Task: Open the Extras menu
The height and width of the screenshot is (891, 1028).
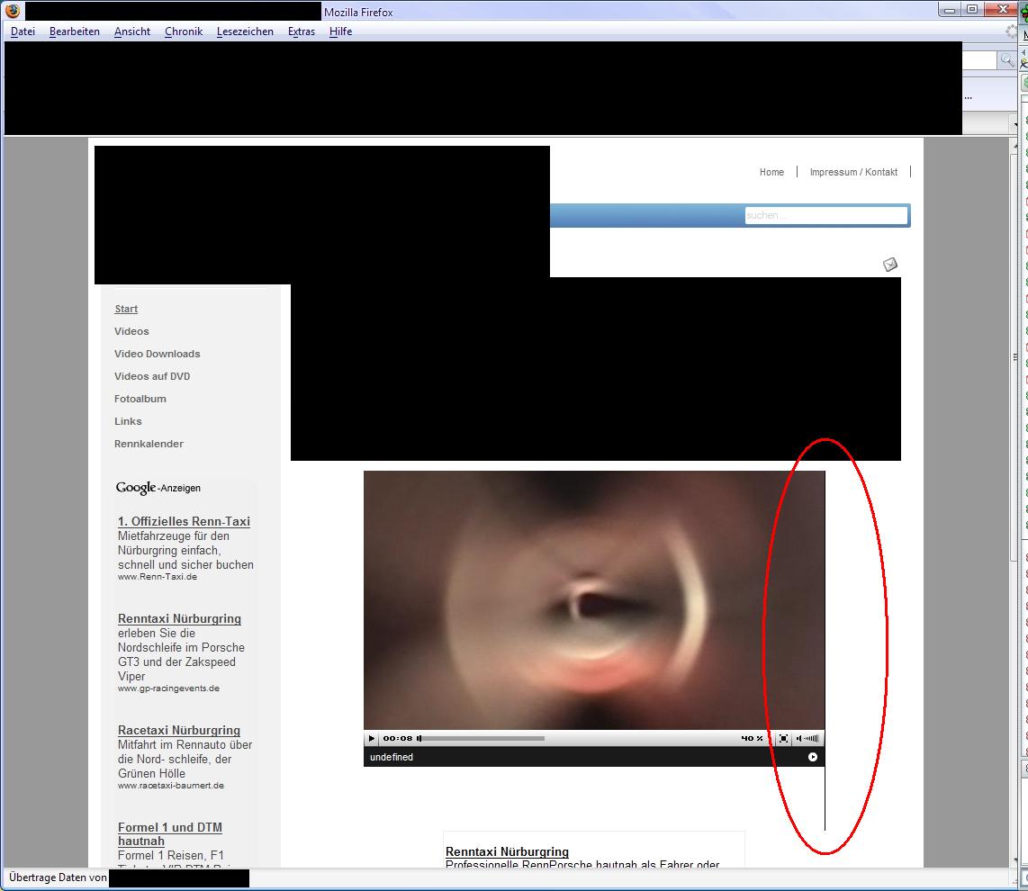Action: click(302, 31)
